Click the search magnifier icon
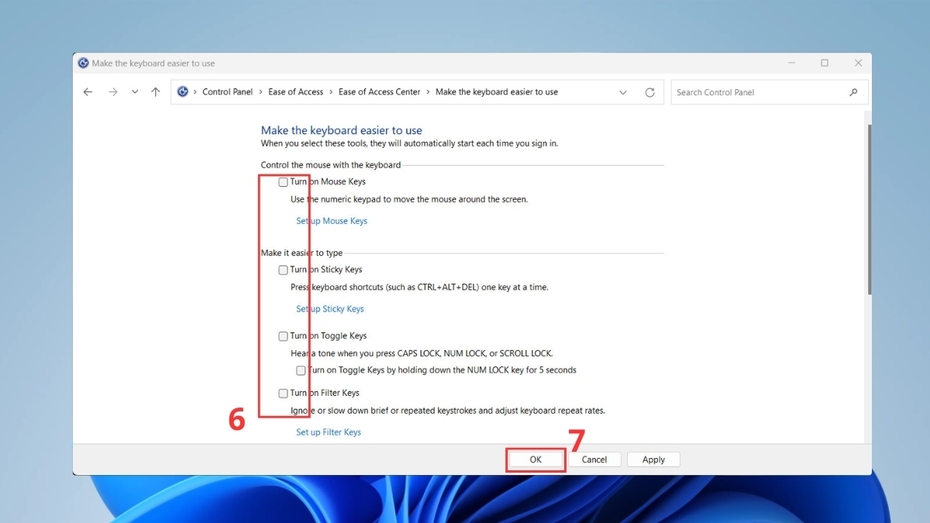The image size is (930, 523). 853,92
